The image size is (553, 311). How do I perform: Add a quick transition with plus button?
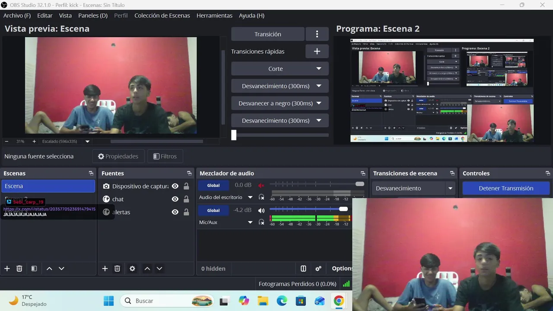tap(317, 51)
